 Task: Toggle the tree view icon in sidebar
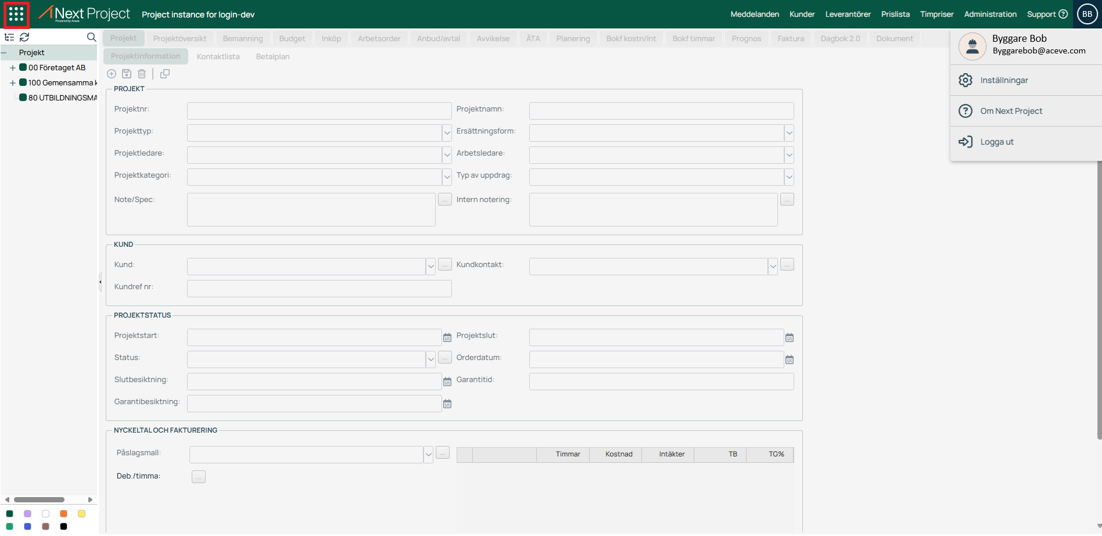[9, 37]
